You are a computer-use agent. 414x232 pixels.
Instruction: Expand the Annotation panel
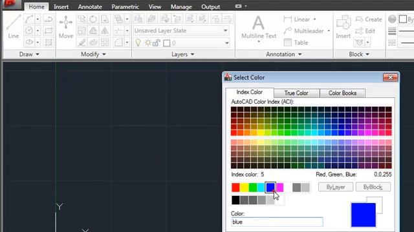(x=283, y=54)
